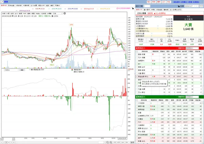Switch to the 重大事件 tab
The width and height of the screenshot is (204, 144).
147,10
